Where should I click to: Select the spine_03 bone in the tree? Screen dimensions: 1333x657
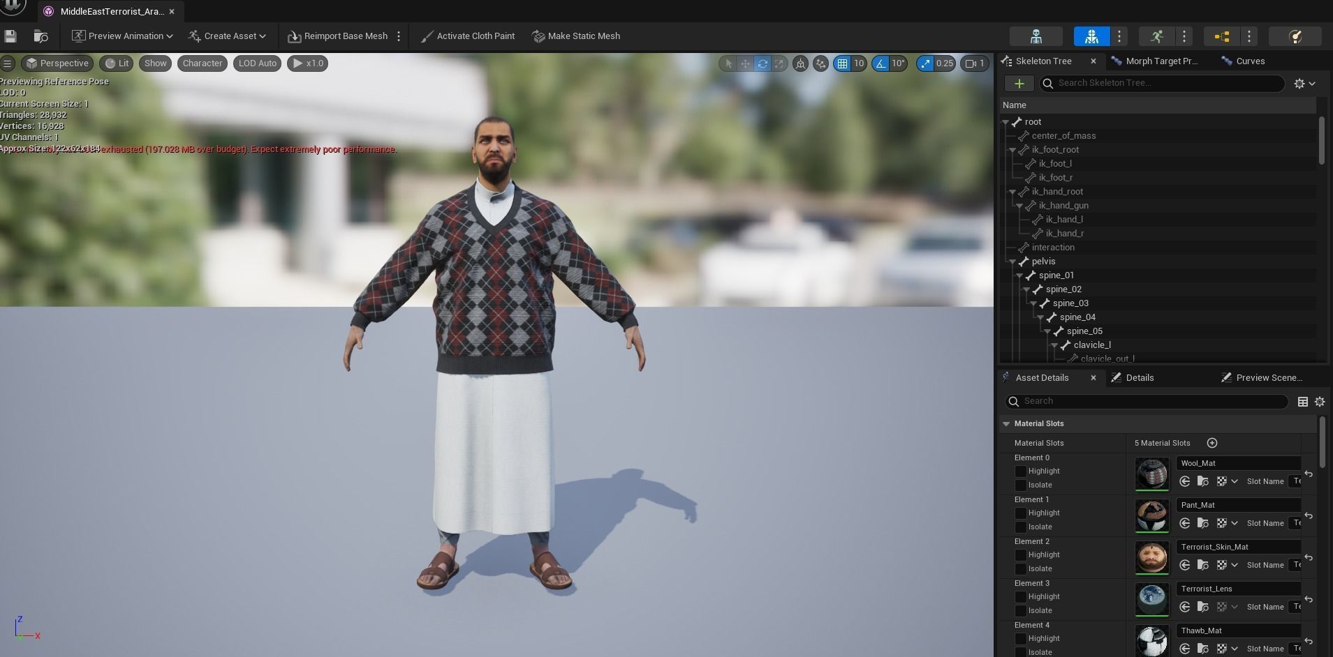point(1070,303)
